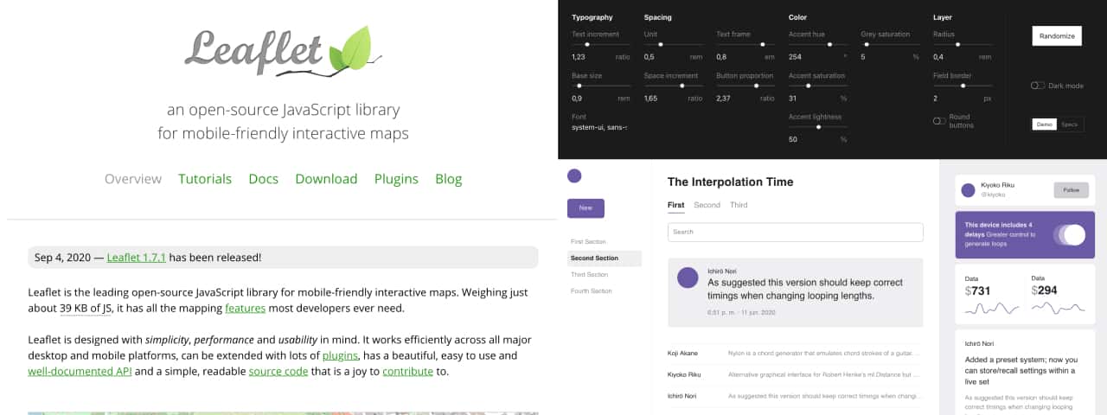Click the Search input field
Viewport: 1107px width, 415px height.
(x=795, y=232)
